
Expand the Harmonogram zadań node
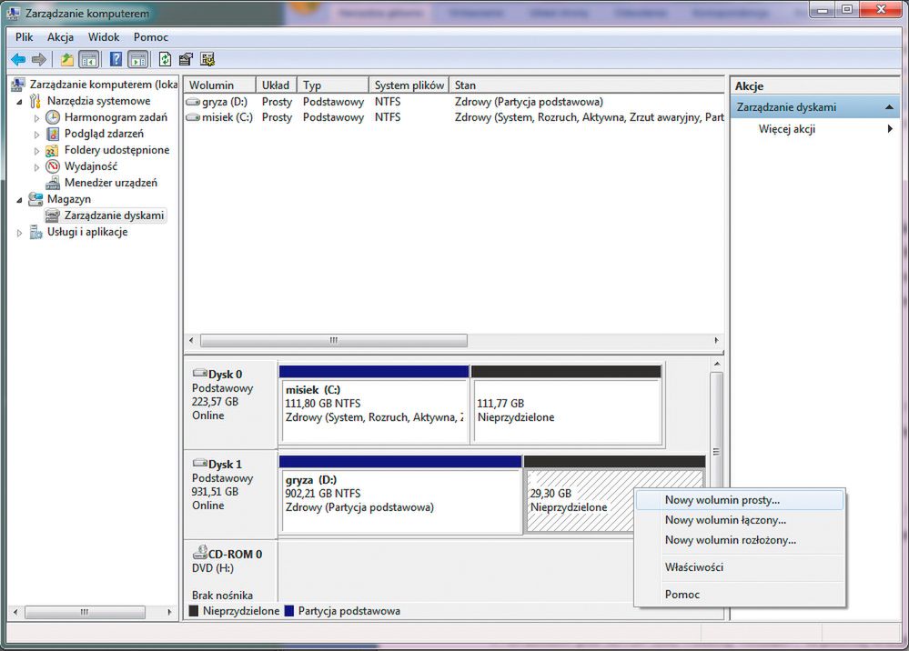(x=36, y=118)
